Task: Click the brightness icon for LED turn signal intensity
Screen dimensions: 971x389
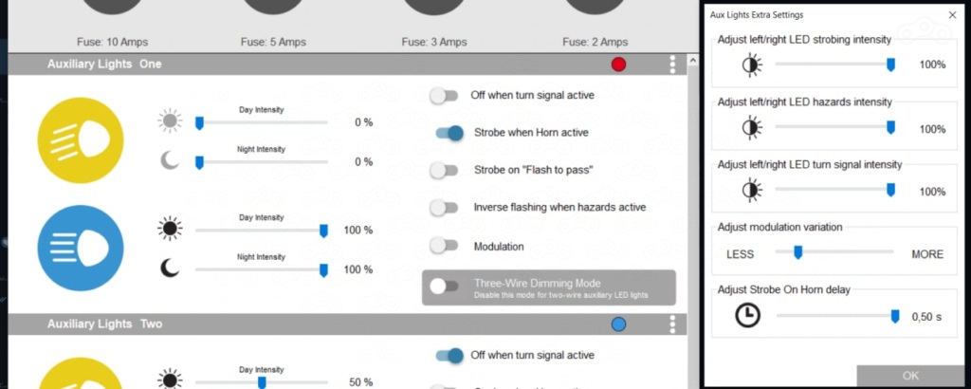Action: tap(751, 191)
